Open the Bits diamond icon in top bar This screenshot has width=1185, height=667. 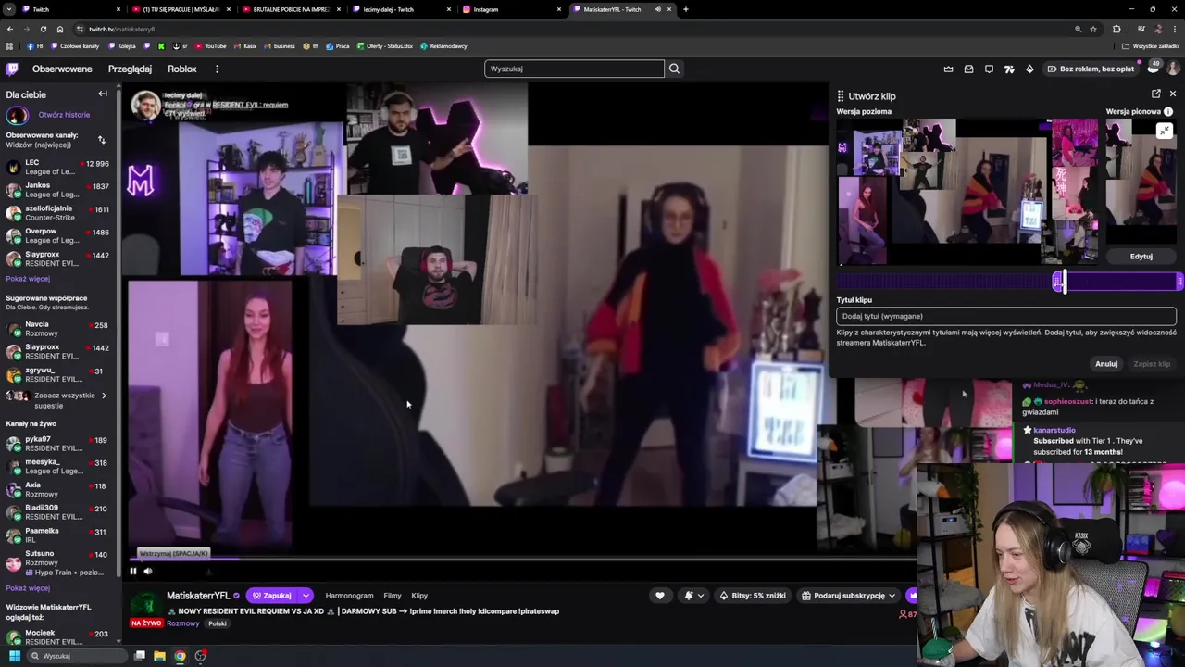(x=1029, y=69)
